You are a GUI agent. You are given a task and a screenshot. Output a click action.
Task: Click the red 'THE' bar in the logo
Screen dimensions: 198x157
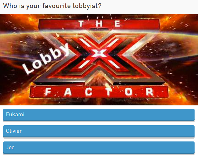click(99, 24)
